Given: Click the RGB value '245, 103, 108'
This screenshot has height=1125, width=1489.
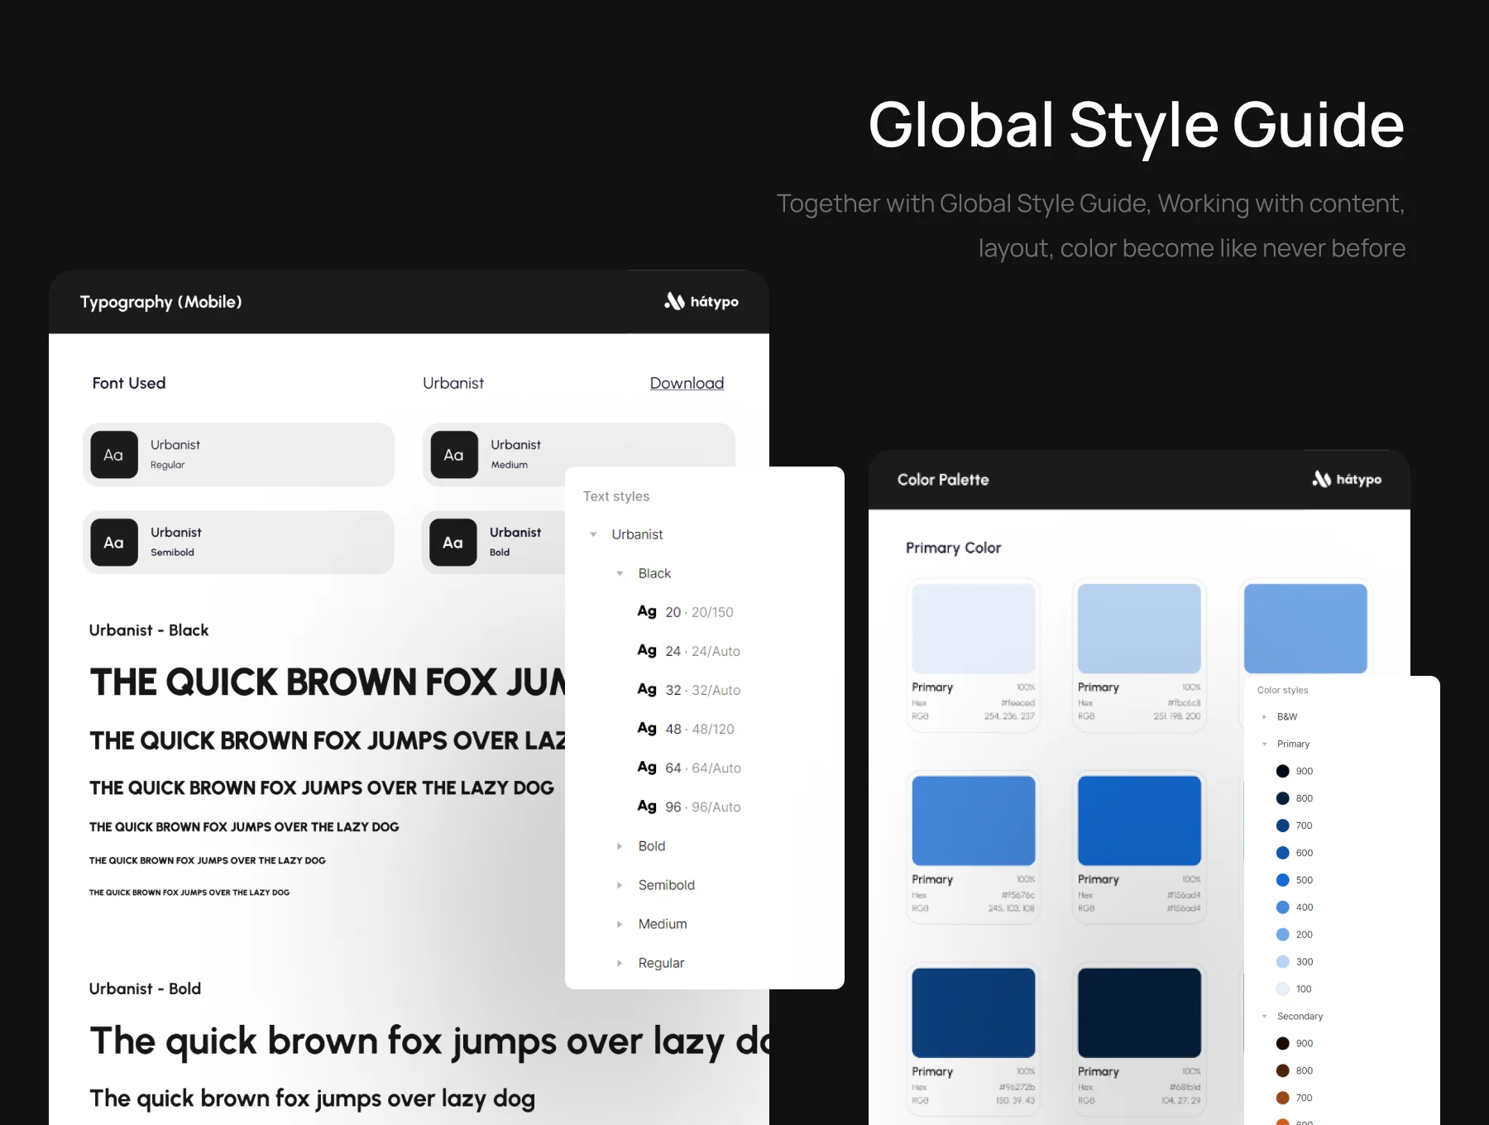Looking at the screenshot, I should click(1011, 908).
